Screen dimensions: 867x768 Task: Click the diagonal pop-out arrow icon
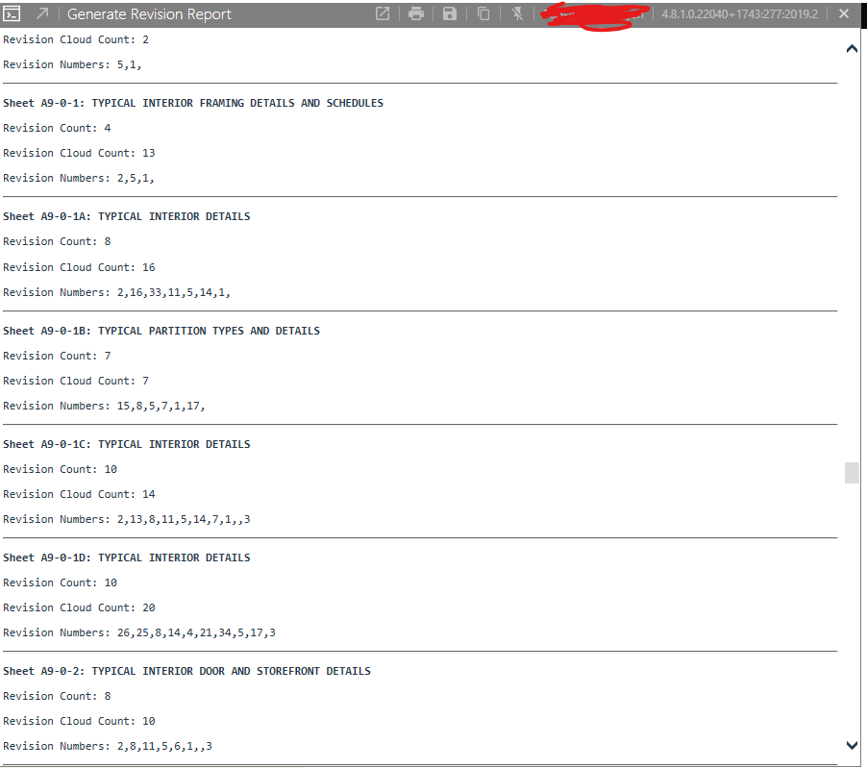point(40,13)
